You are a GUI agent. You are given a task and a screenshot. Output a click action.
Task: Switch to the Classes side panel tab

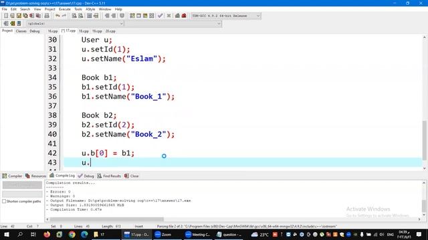pyautogui.click(x=21, y=31)
